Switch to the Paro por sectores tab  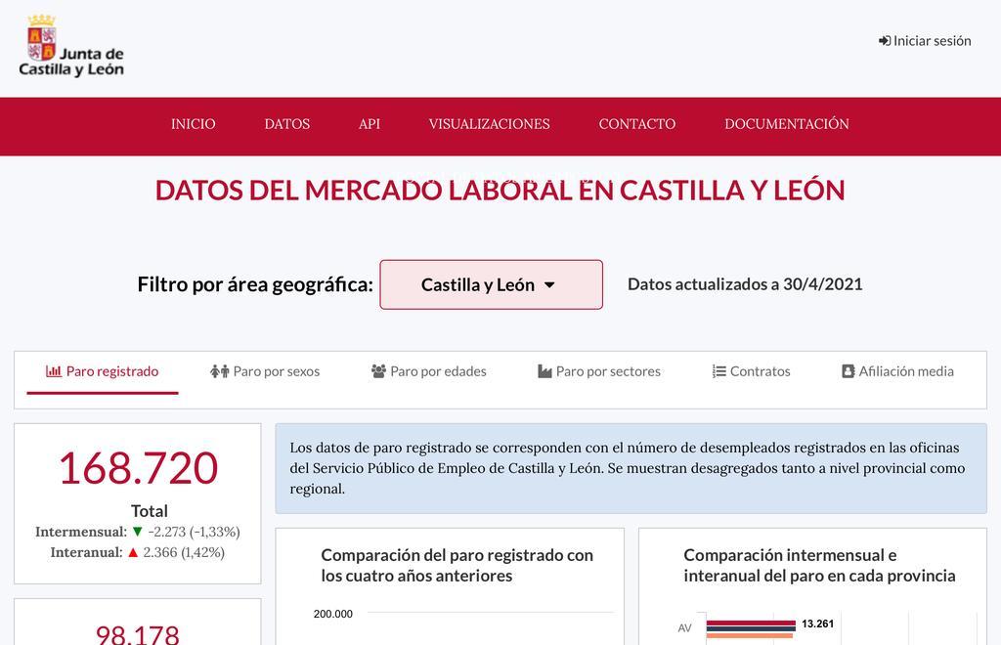click(x=599, y=371)
